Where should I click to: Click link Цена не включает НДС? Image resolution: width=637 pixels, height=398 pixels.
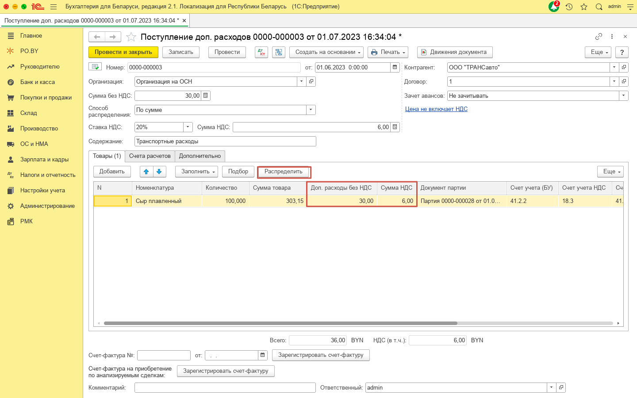[x=436, y=109]
